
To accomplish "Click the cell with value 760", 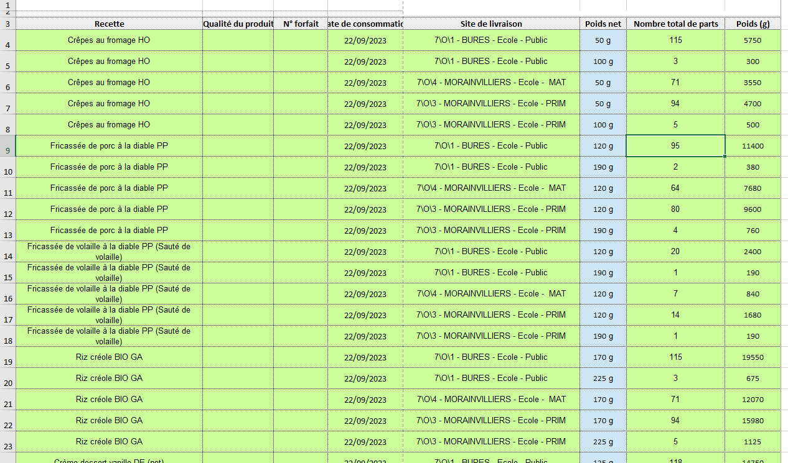I will [753, 231].
